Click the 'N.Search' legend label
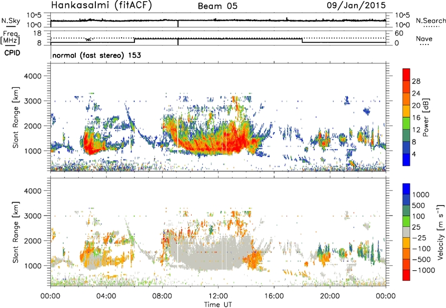 click(x=431, y=21)
